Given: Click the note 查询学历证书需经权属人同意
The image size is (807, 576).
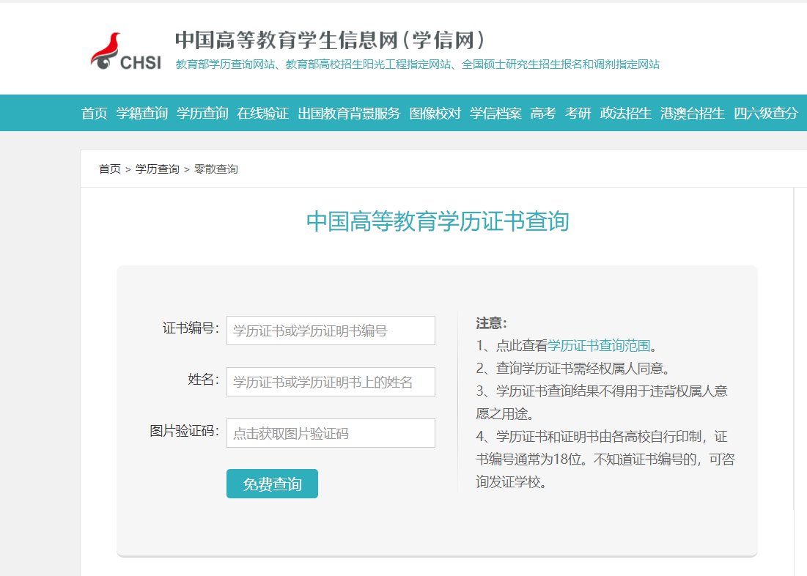Looking at the screenshot, I should (x=573, y=369).
